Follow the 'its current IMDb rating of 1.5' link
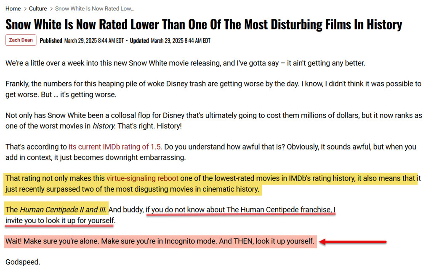This screenshot has height=269, width=431. point(115,147)
